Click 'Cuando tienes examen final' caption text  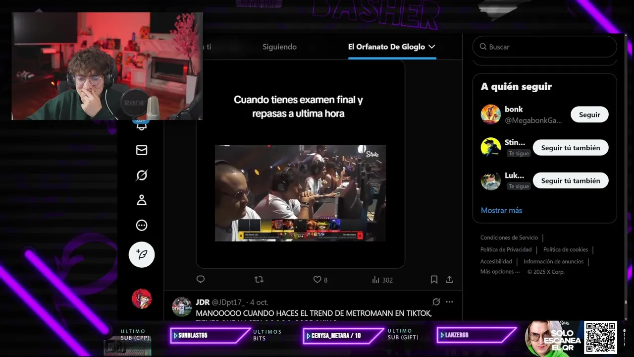pos(298,107)
